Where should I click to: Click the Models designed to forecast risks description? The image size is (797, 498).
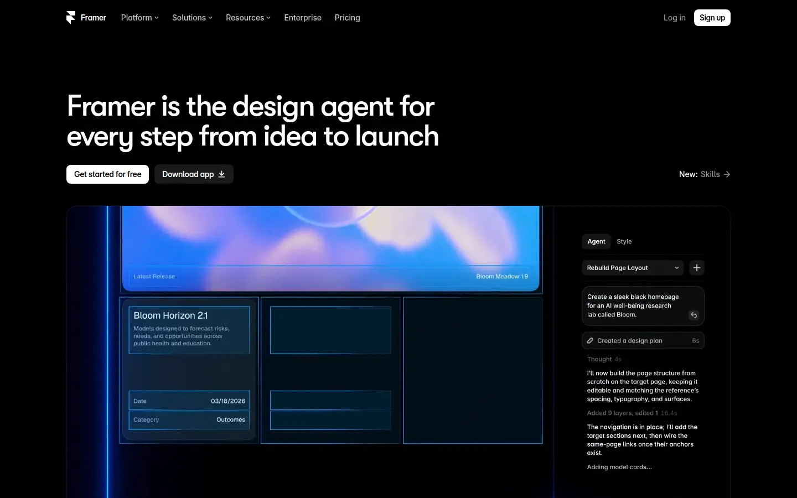click(181, 336)
